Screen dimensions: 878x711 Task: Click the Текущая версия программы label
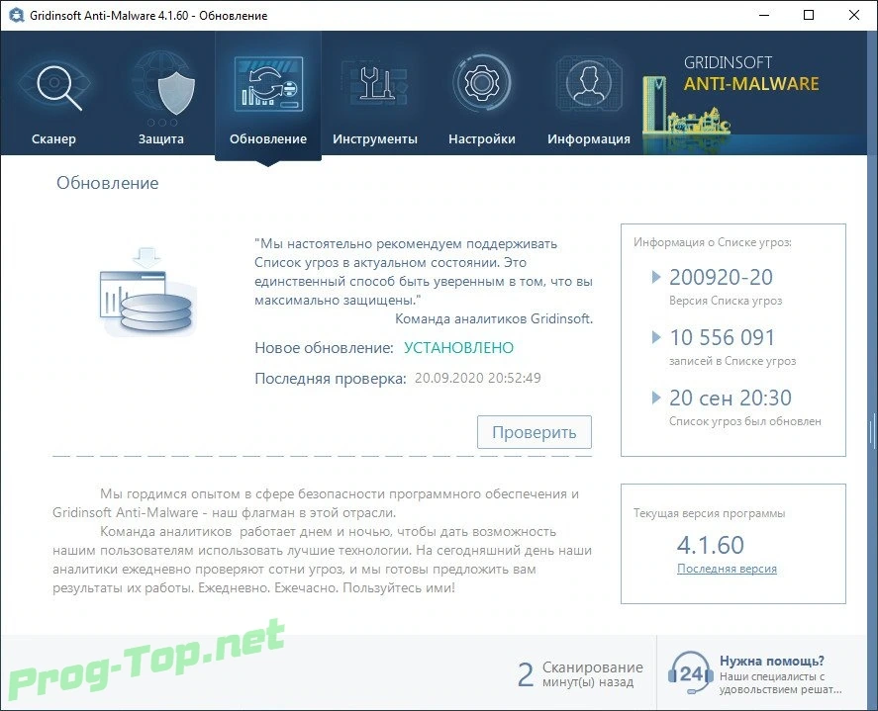point(710,513)
